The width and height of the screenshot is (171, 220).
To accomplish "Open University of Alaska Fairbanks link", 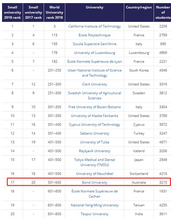I will tap(95, 116).
